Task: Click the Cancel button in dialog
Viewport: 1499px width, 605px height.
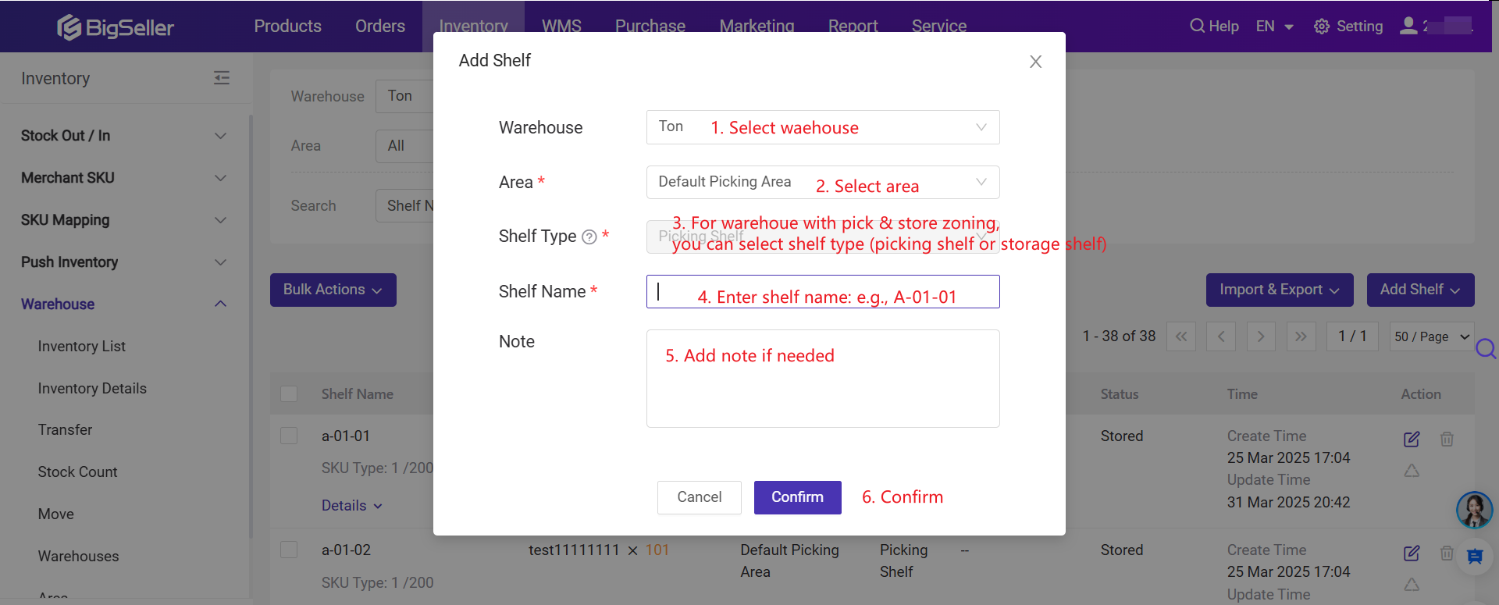Action: pyautogui.click(x=699, y=497)
